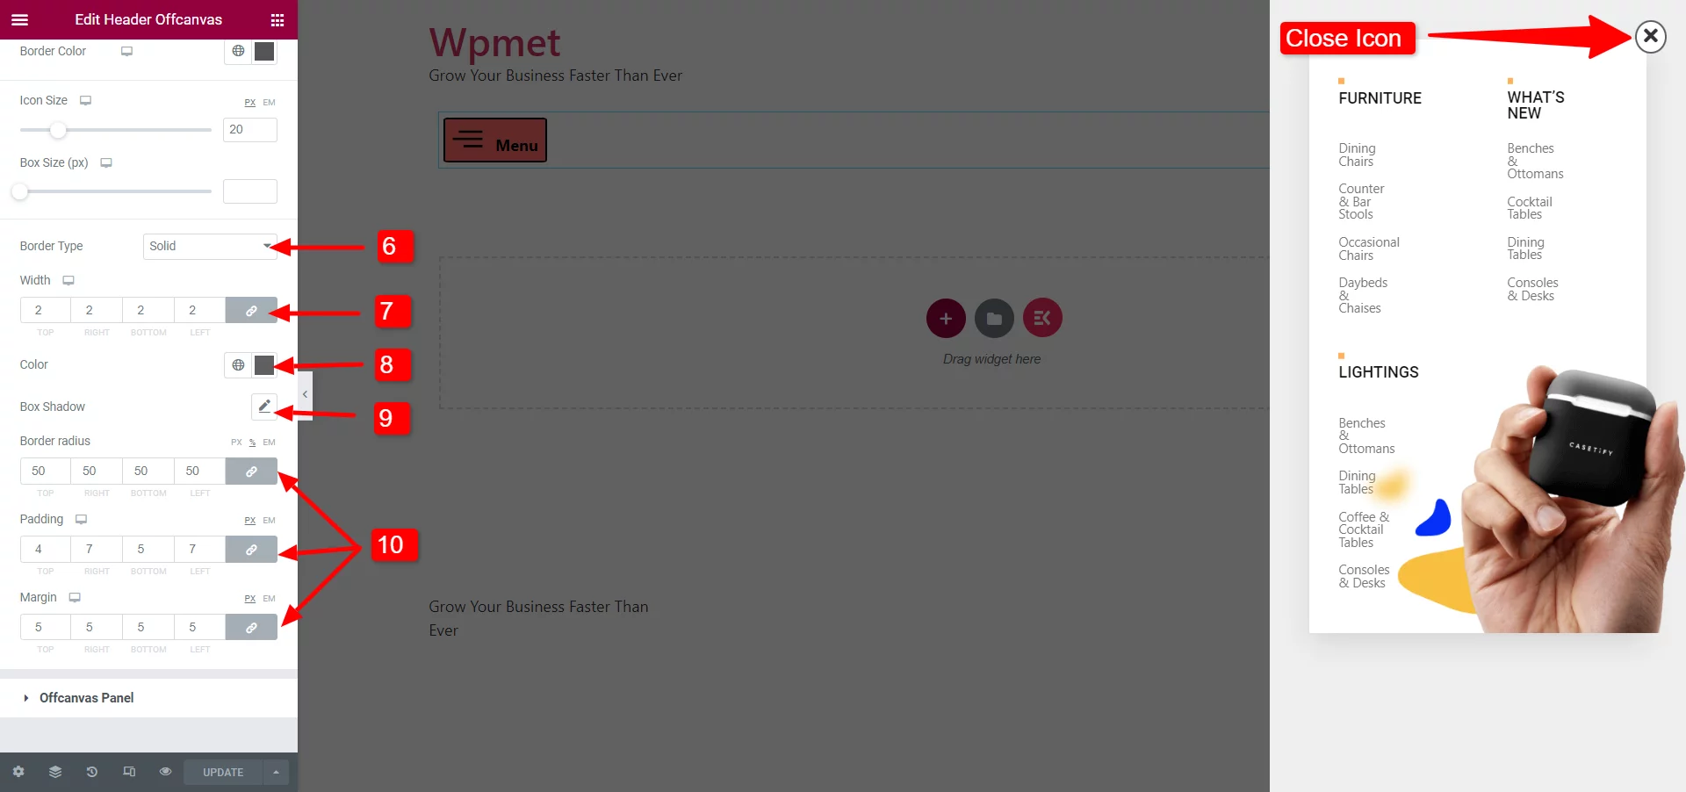The image size is (1686, 792).
Task: Open LIGHTINGS menu heading
Action: pyautogui.click(x=1379, y=372)
